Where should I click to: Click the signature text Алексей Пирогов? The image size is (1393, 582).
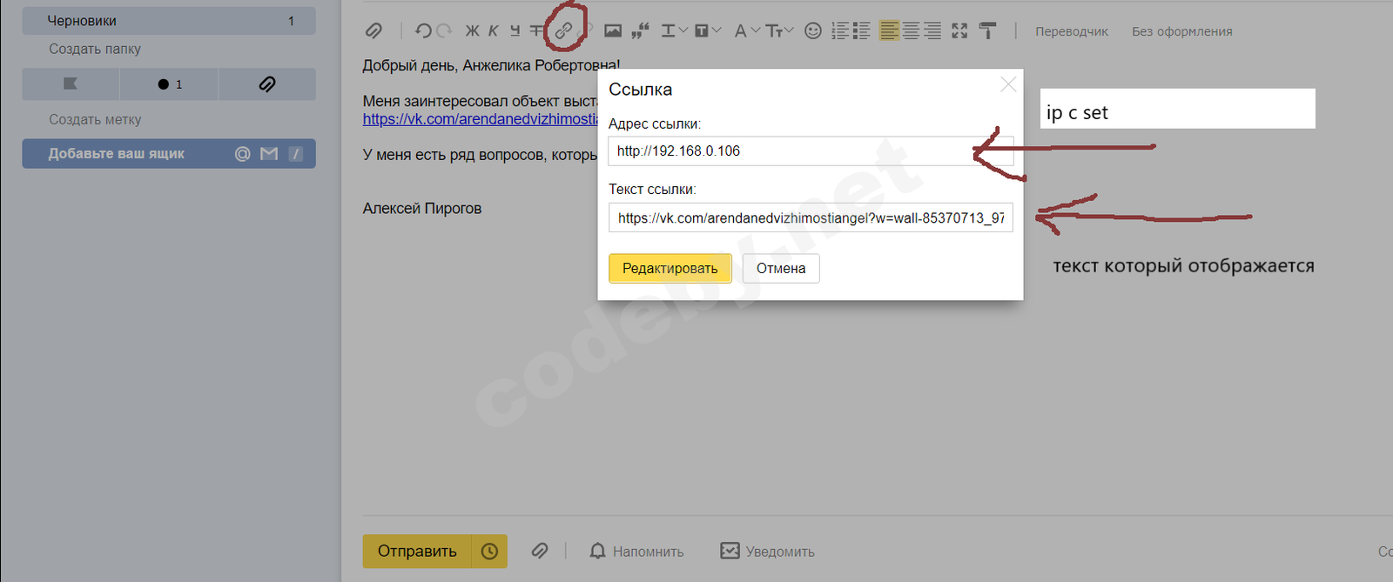[422, 208]
